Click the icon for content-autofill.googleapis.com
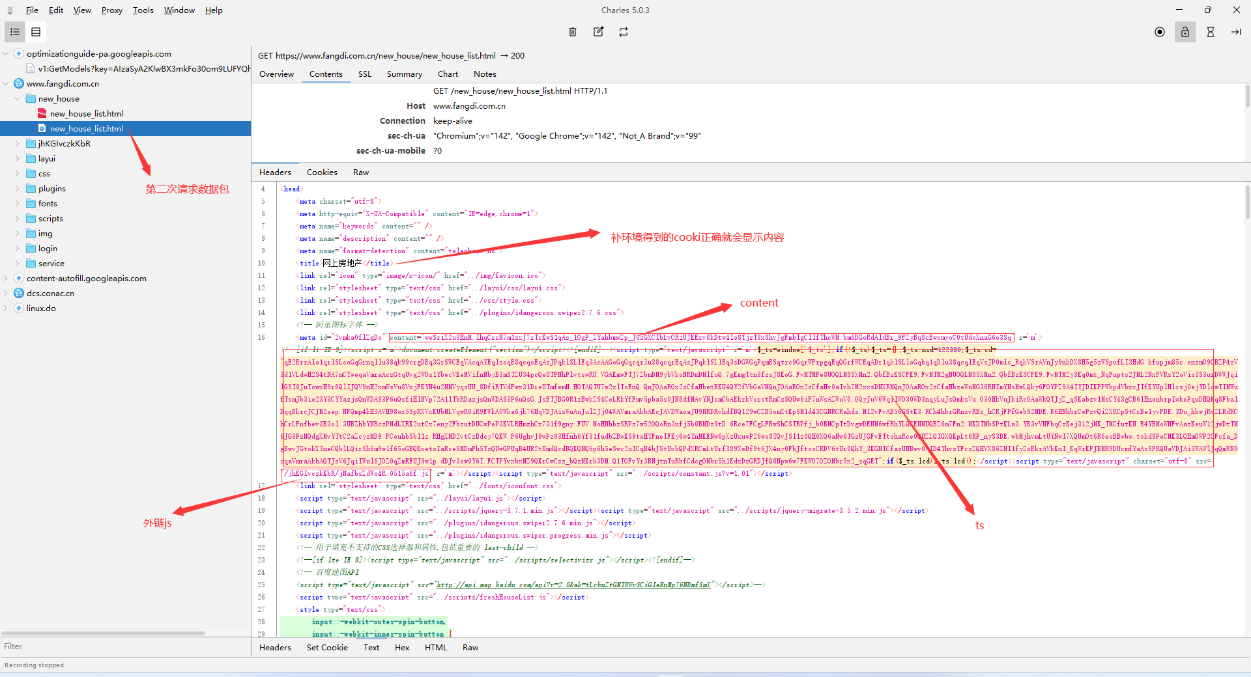Screen dimensions: 1251x677 pyautogui.click(x=19, y=278)
